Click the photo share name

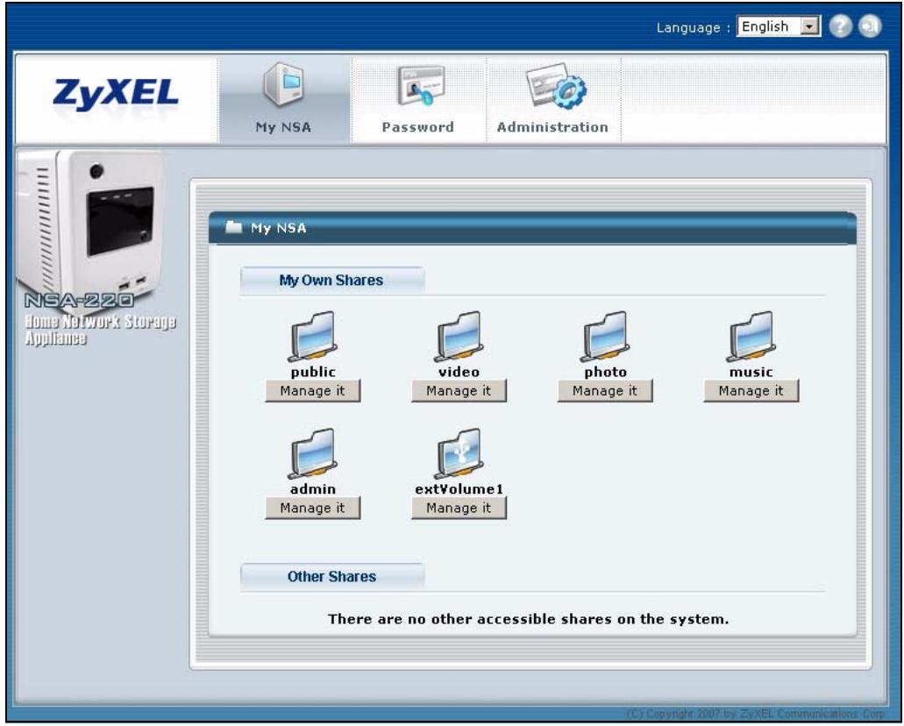pyautogui.click(x=605, y=372)
